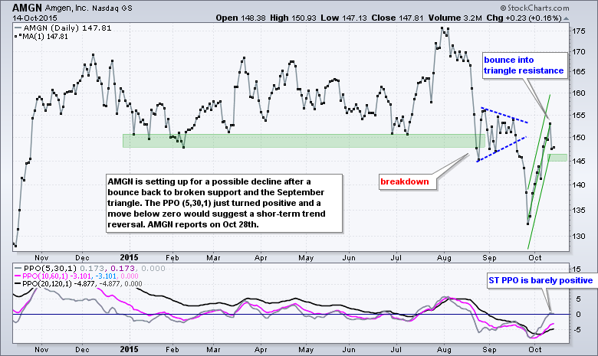Click the 14-Oct-2015 chart date
Image resolution: width=598 pixels, height=356 pixels.
[x=34, y=18]
